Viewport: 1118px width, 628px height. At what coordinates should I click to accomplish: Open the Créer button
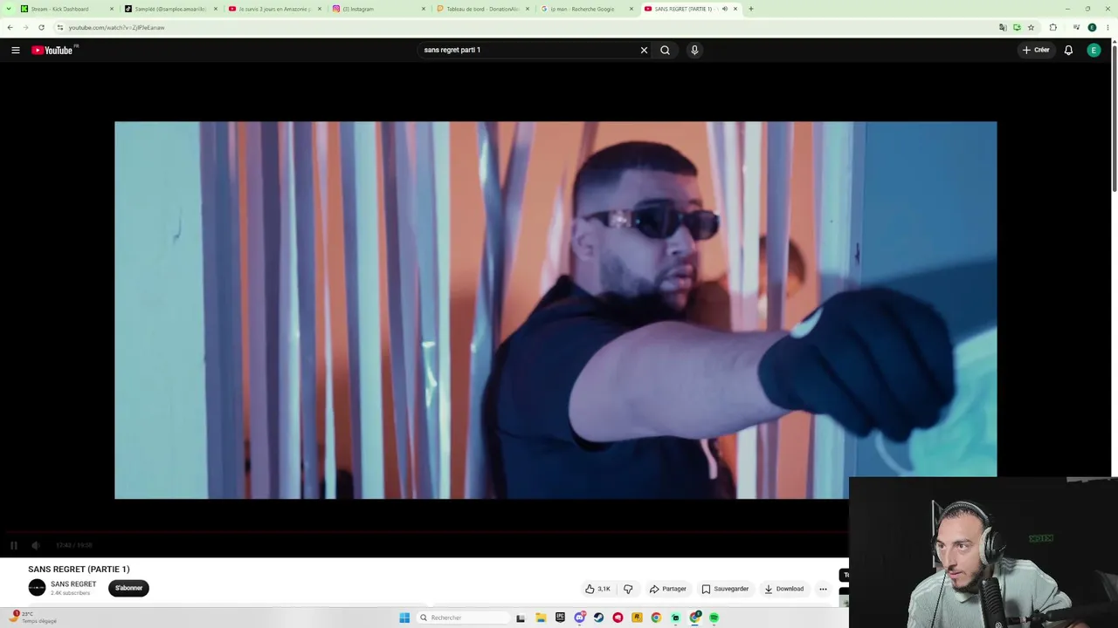point(1036,51)
